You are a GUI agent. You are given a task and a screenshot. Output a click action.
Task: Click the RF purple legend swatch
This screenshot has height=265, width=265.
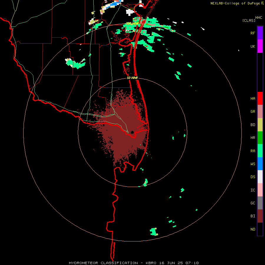[x=260, y=33]
